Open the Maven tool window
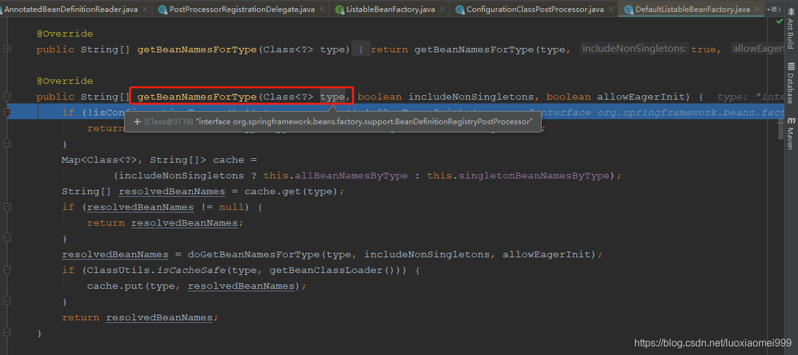The height and width of the screenshot is (355, 798). coord(791,134)
